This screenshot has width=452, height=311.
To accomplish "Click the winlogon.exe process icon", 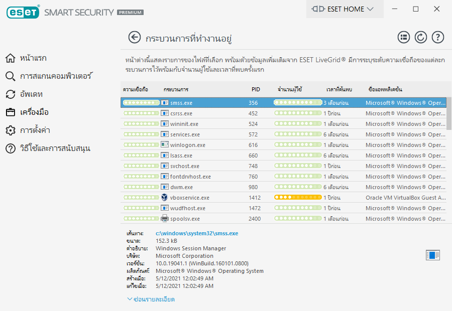I will tap(165, 144).
